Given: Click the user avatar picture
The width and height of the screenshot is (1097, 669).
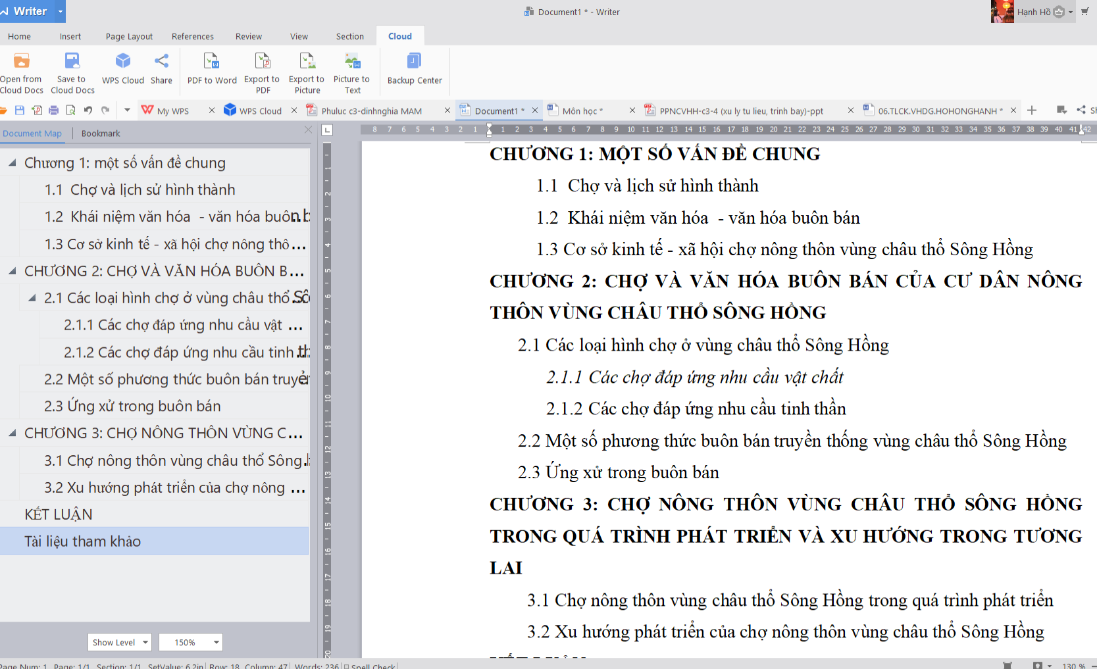Looking at the screenshot, I should click(x=1002, y=11).
